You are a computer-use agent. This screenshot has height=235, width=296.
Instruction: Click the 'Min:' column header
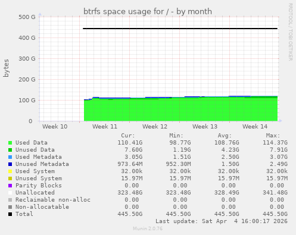coord(176,136)
